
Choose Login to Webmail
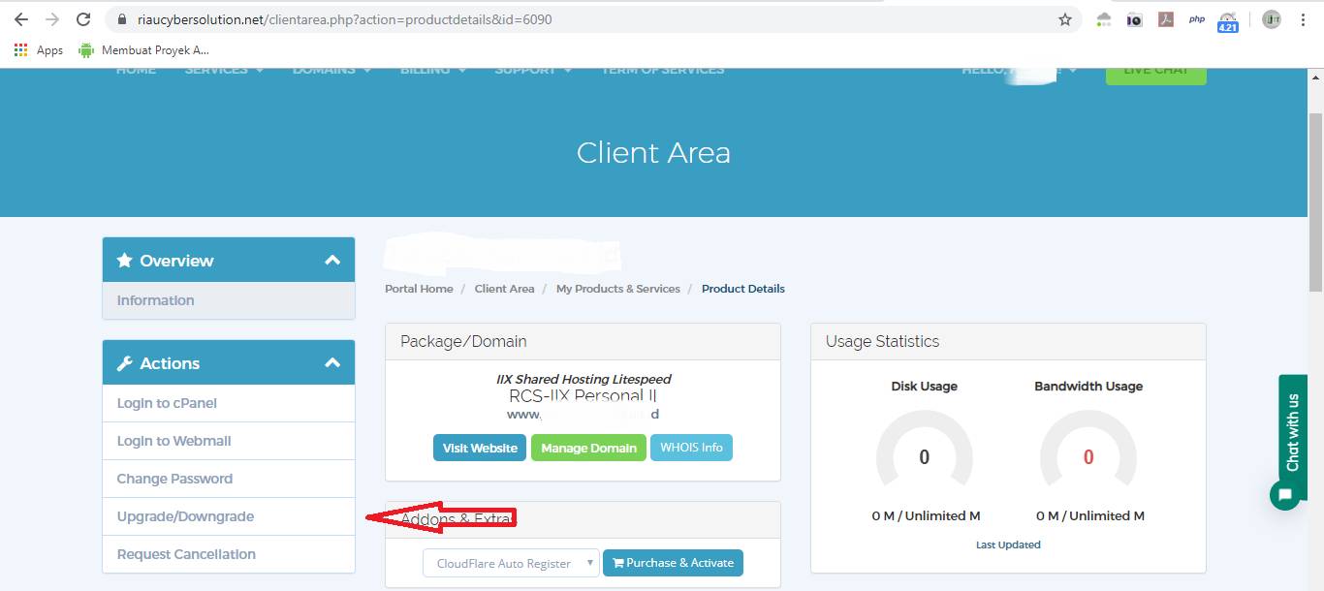pyautogui.click(x=229, y=441)
